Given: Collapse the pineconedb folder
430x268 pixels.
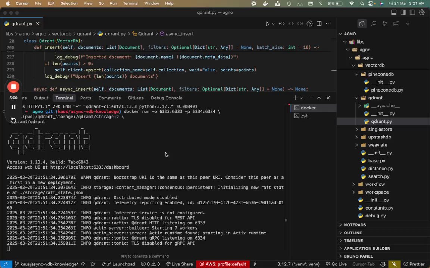Looking at the screenshot, I should [x=356, y=74].
